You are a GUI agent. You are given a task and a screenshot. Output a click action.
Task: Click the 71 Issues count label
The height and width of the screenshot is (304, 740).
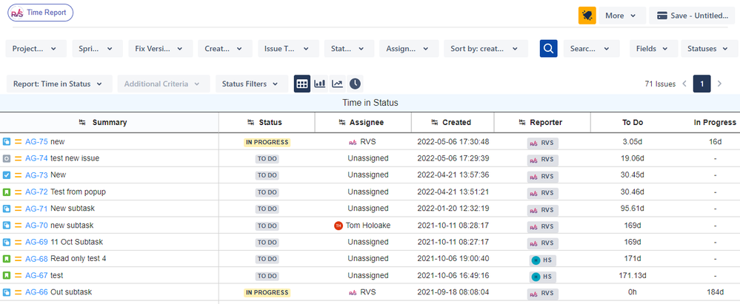tap(660, 84)
